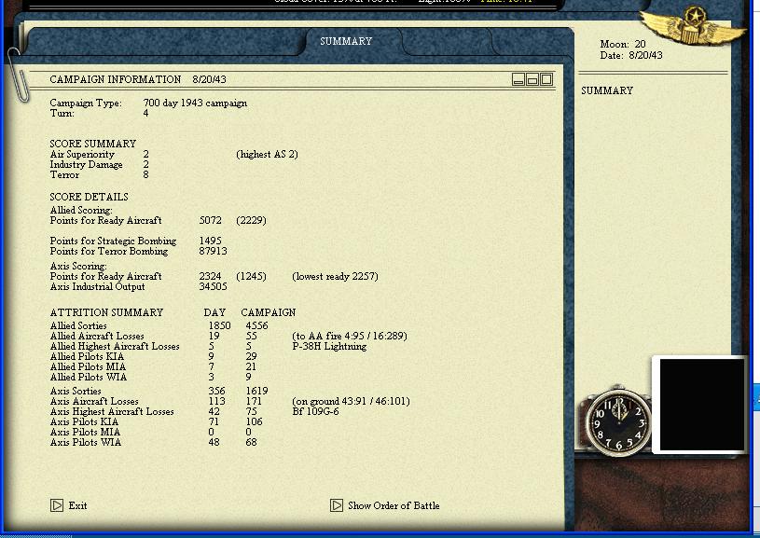This screenshot has height=538, width=760.
Task: Click the Exit arrow icon
Action: click(x=57, y=505)
